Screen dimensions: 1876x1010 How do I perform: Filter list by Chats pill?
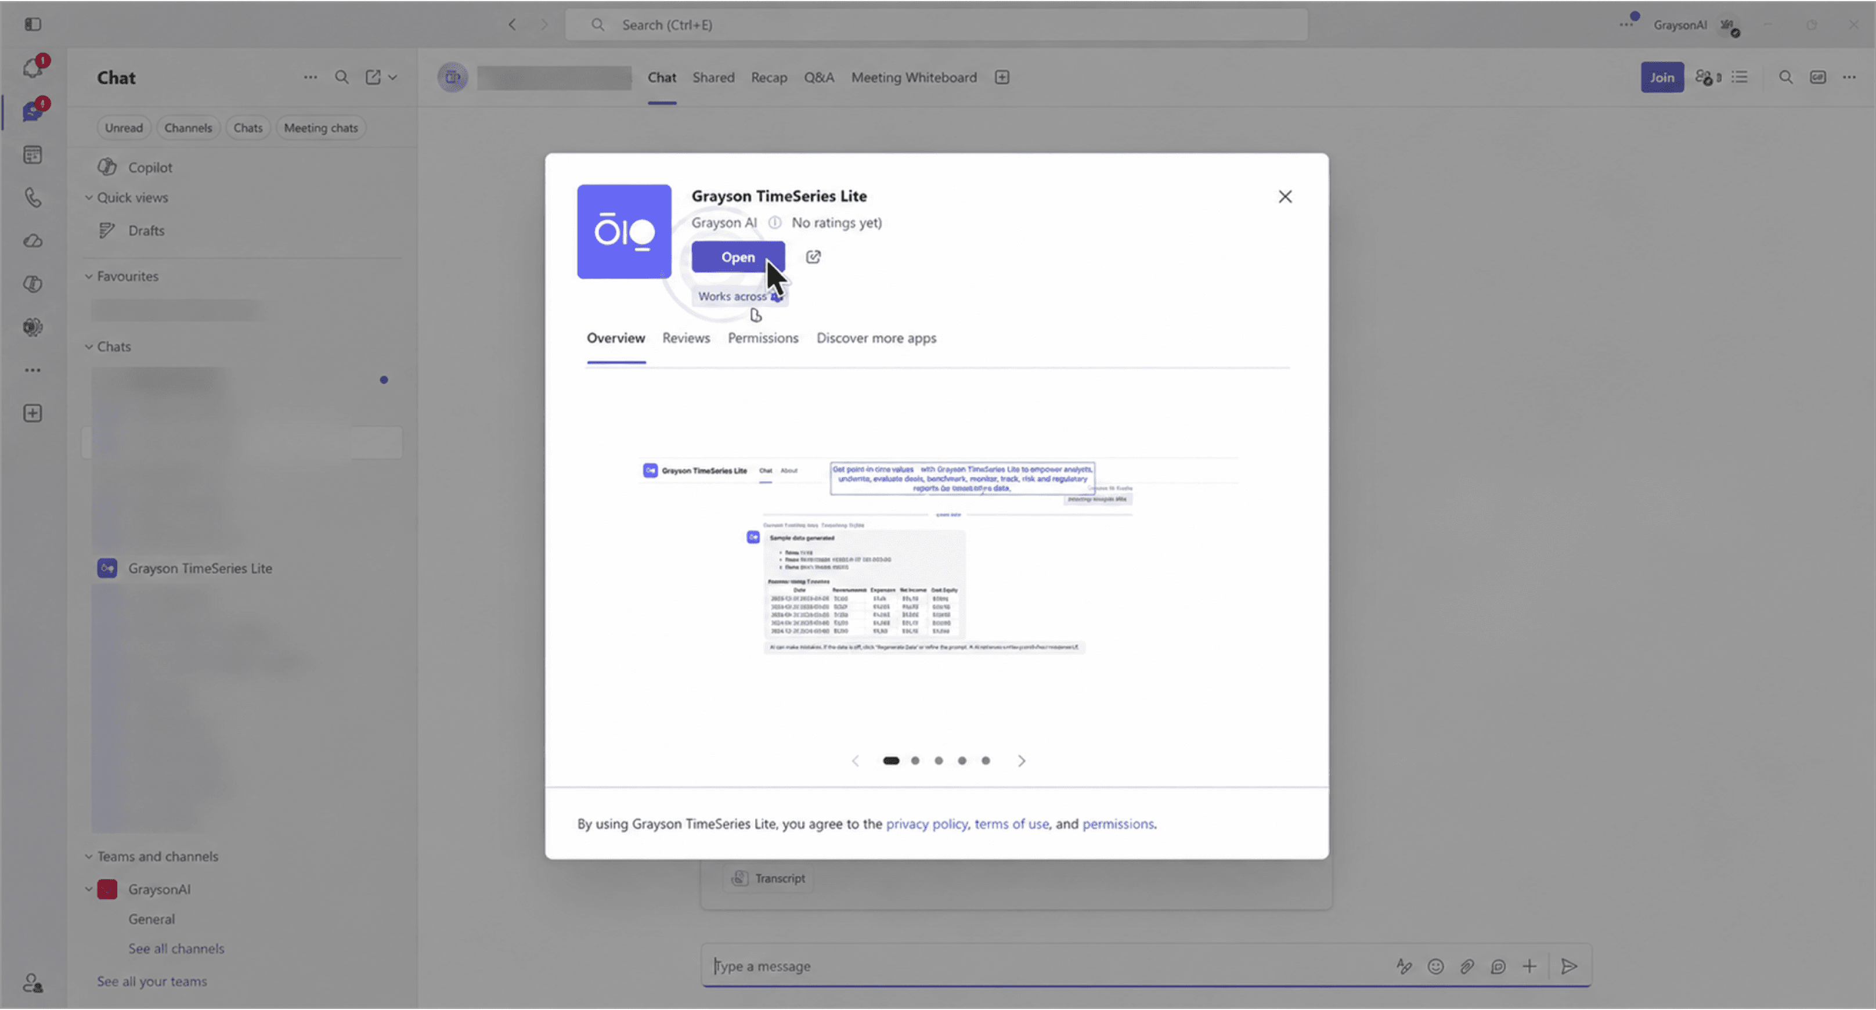coord(248,128)
